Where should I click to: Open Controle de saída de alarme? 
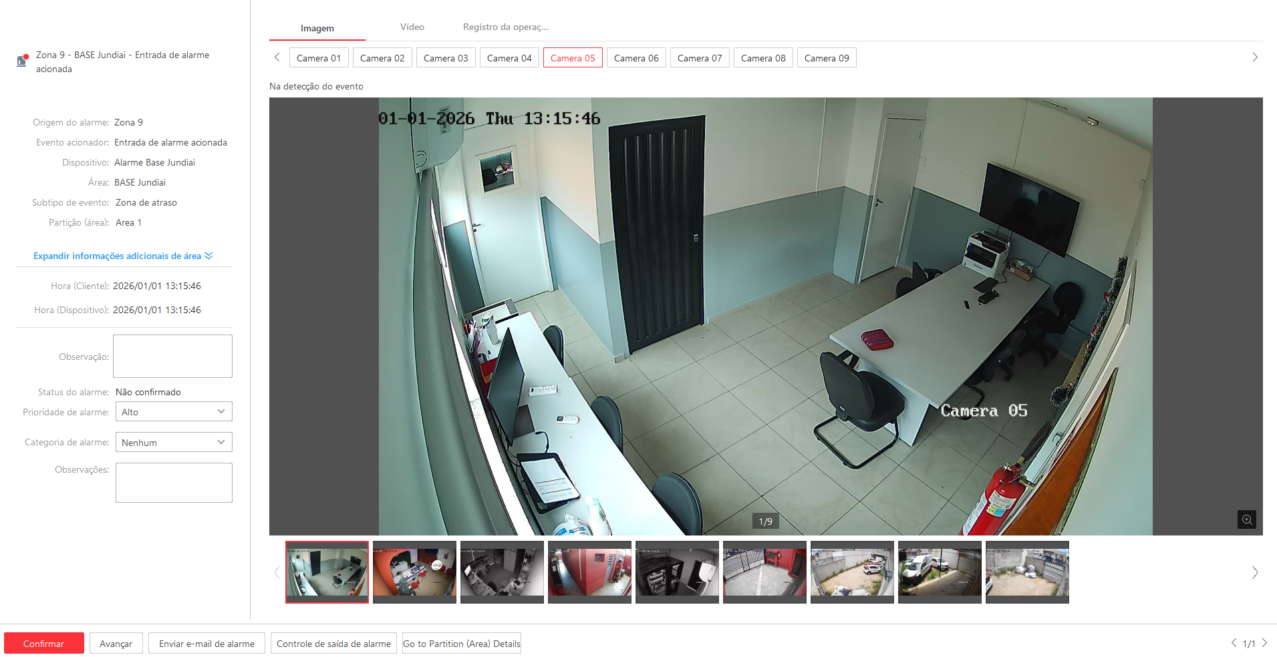333,644
